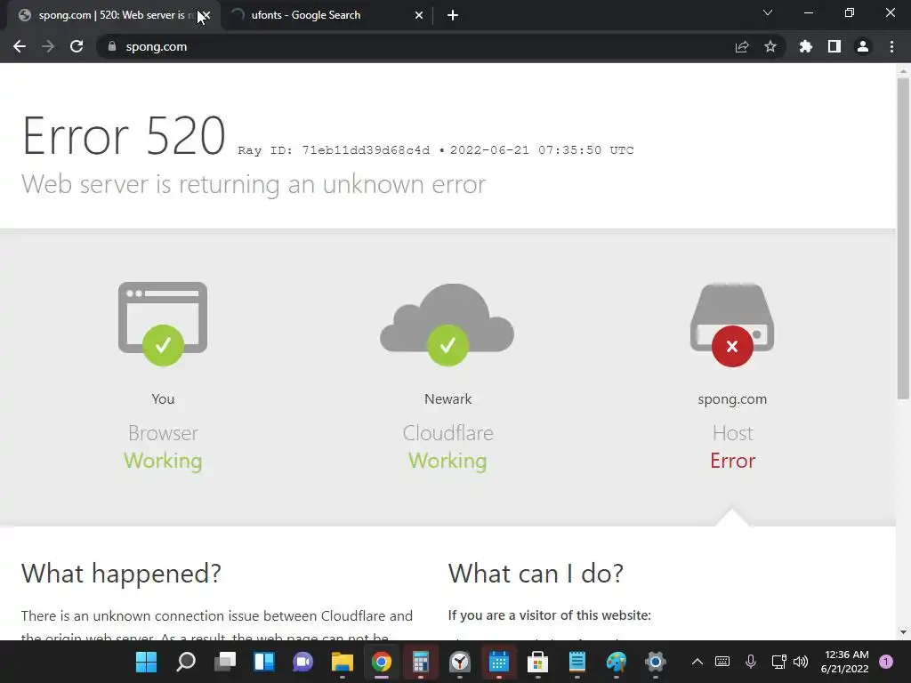Expand the hidden system tray icons

coord(697,662)
